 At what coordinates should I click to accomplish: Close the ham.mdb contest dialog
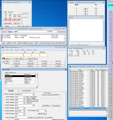point(66,70)
